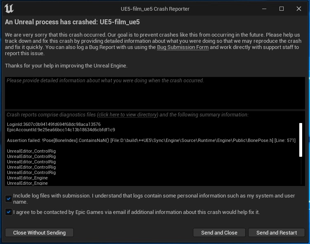The width and height of the screenshot is (310, 244).
Task: Maximize the Crash Reporter window
Action: tap(282, 9)
